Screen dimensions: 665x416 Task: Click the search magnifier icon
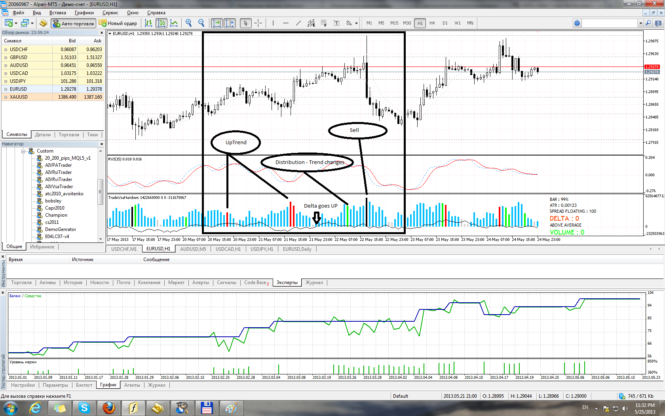click(x=648, y=23)
